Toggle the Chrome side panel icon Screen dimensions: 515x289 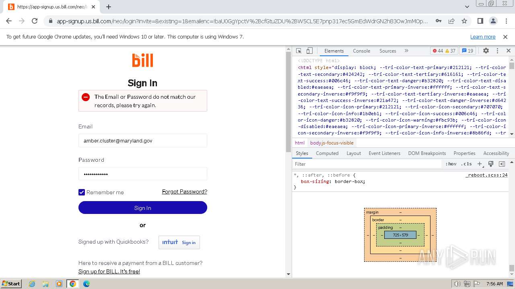tap(480, 21)
